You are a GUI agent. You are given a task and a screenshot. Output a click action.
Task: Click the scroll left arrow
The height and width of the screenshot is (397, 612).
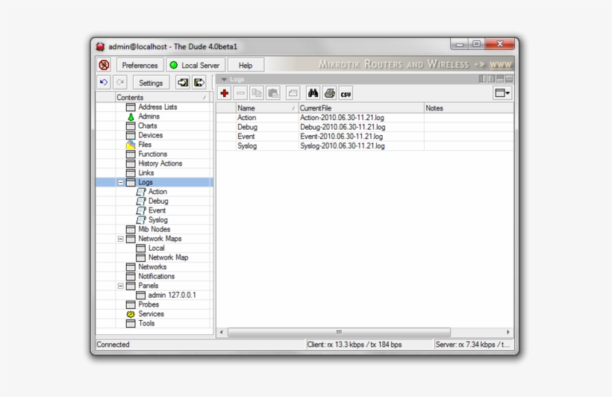222,332
